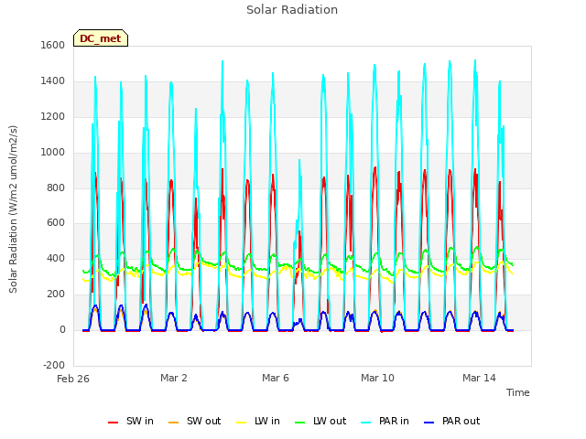Click the 1400 y-axis tick label

coord(53,80)
